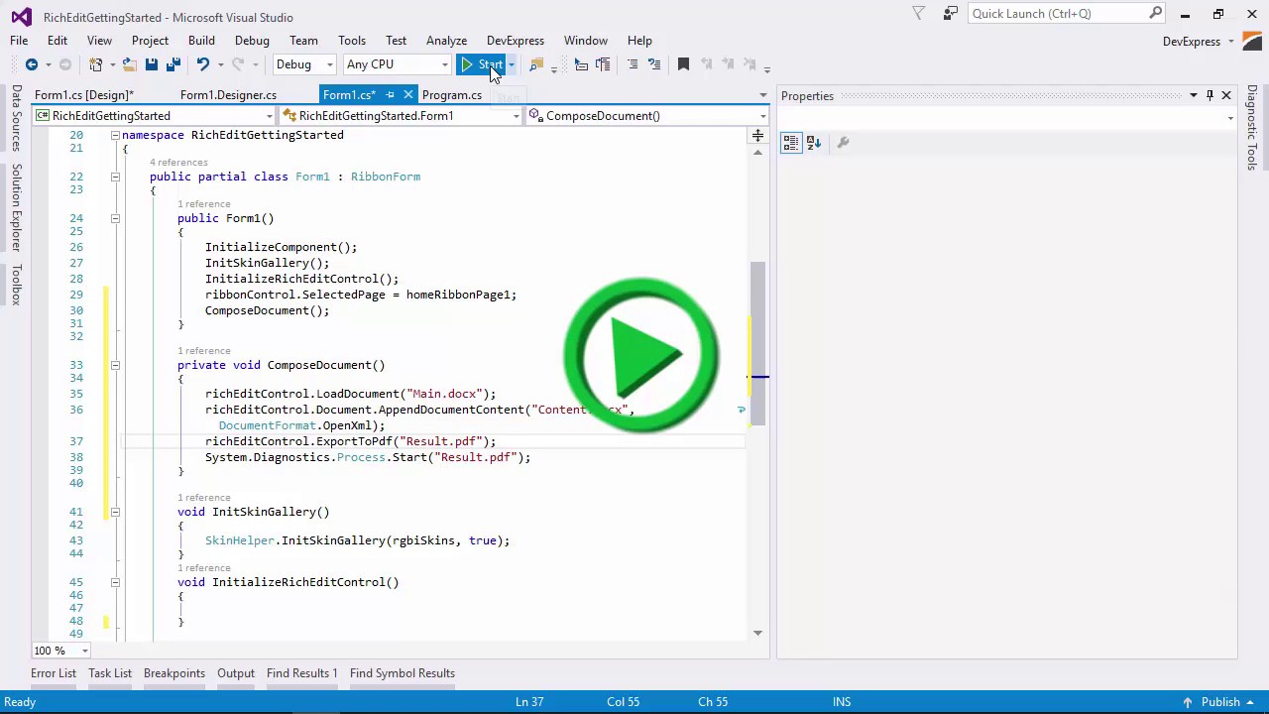This screenshot has height=714, width=1269.
Task: Click the notifications flag icon
Action: 919,14
